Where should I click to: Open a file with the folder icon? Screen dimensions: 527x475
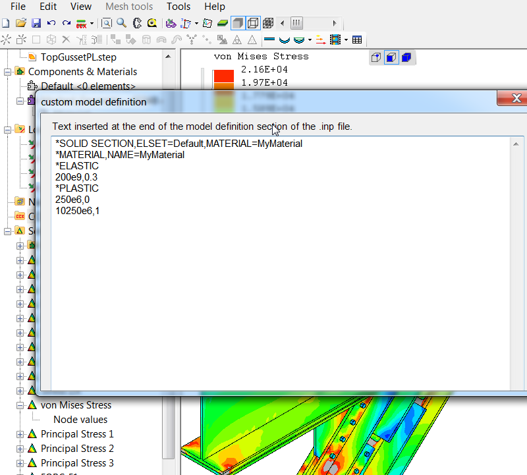click(x=21, y=23)
